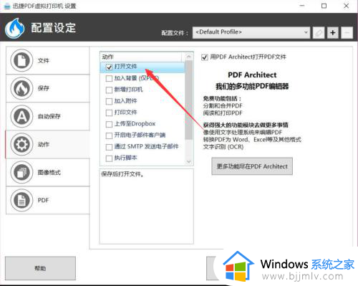Viewport: 358px width, 286px height.
Task: Enable the 加入附件 checkbox
Action: point(109,101)
